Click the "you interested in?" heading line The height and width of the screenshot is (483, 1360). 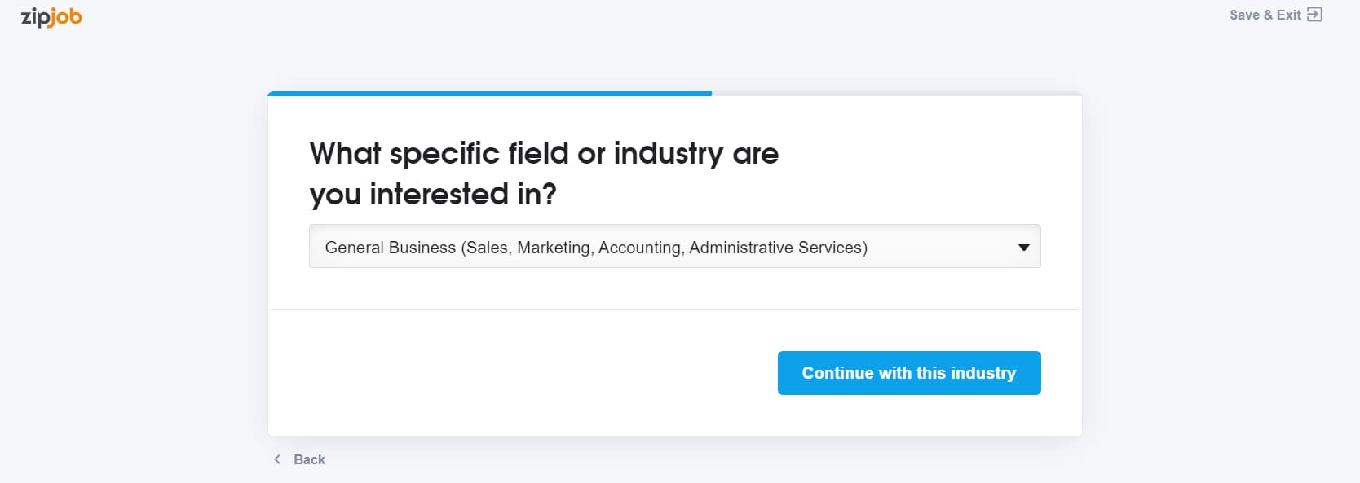(433, 194)
